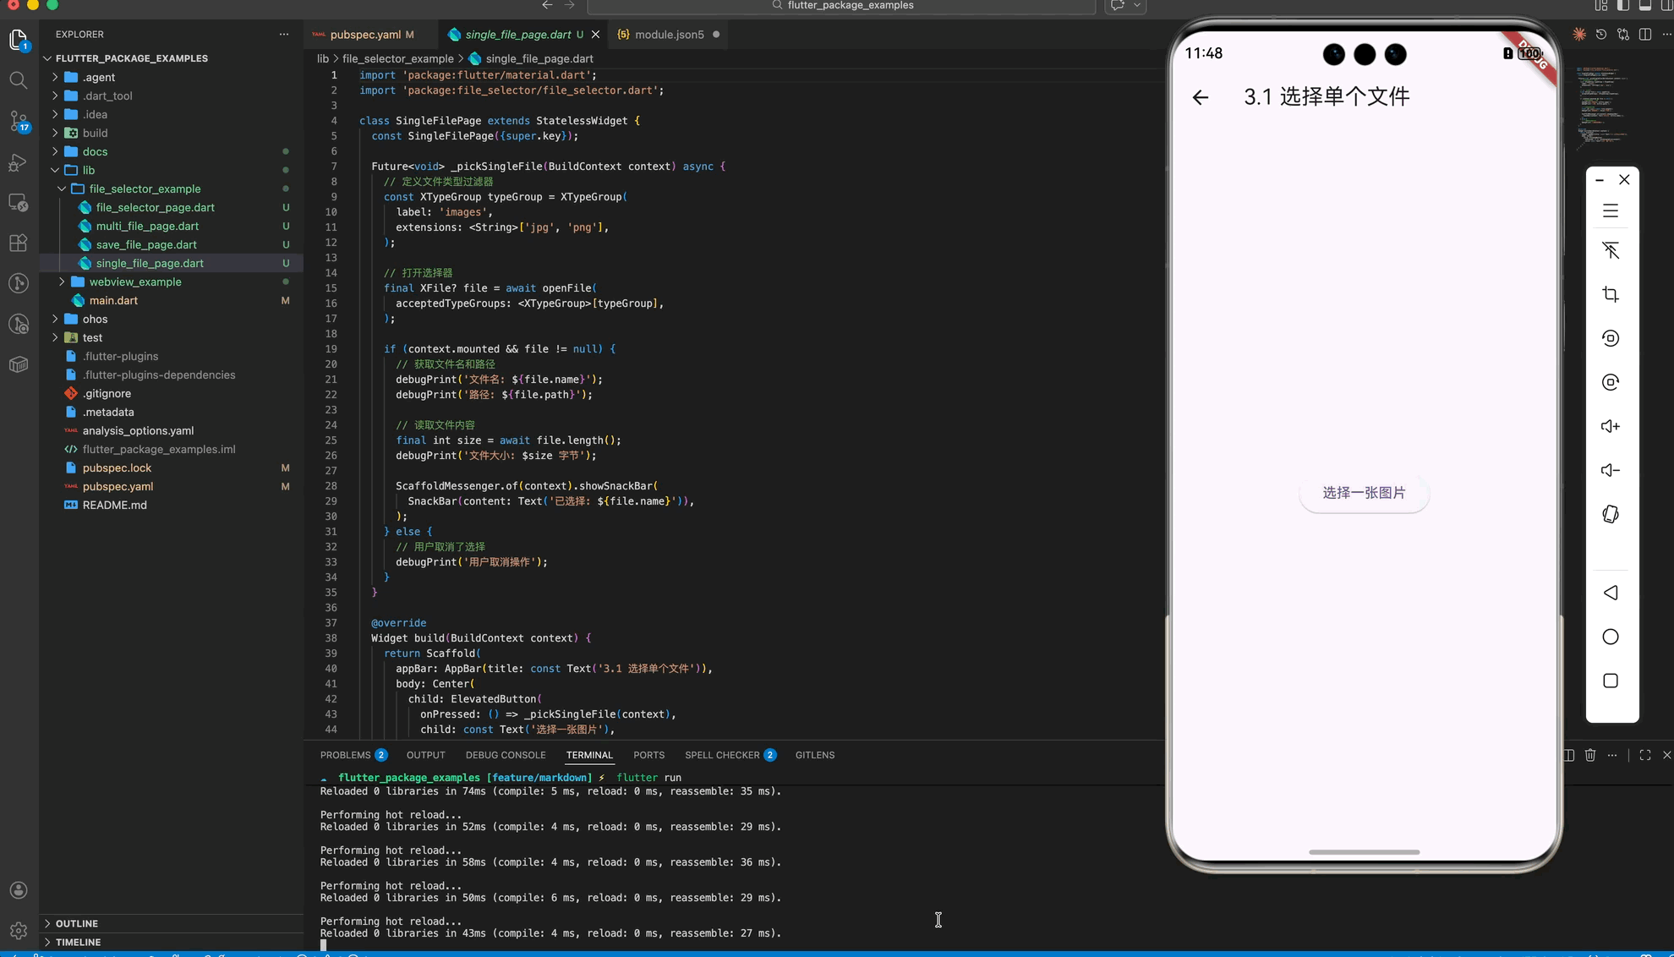Toggle split editor layout icon

tap(1644, 35)
